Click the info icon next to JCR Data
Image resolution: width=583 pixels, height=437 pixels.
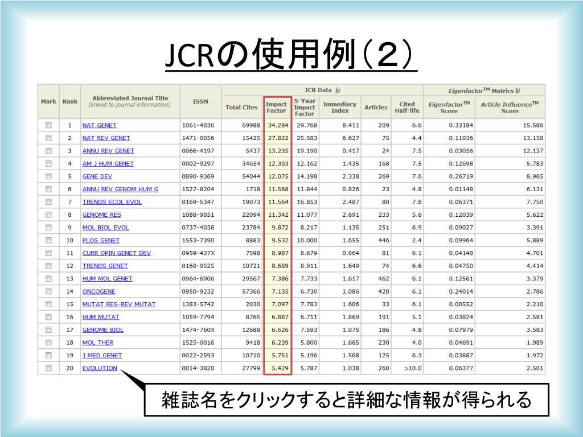click(337, 90)
